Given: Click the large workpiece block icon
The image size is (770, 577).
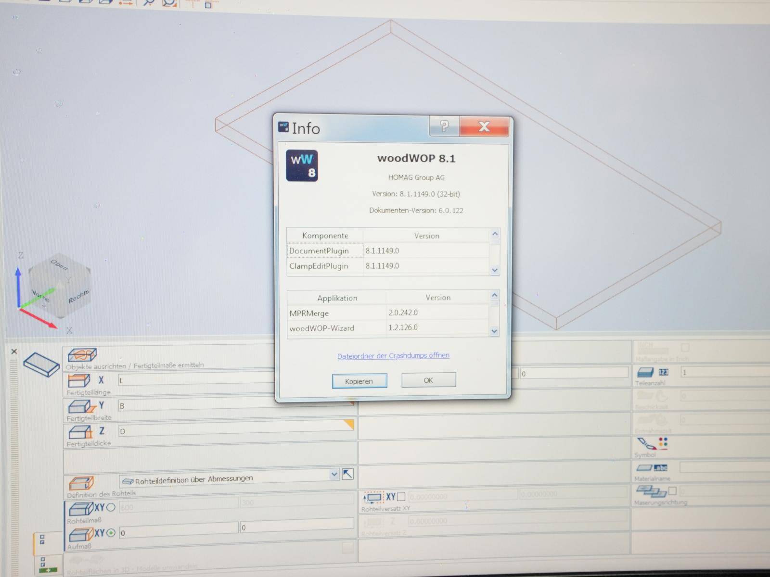Looking at the screenshot, I should coord(41,365).
